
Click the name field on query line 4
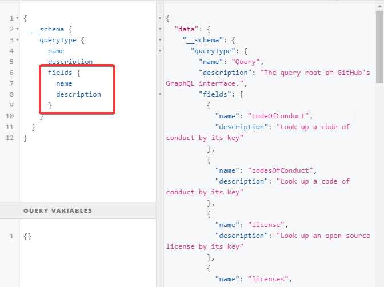click(x=56, y=51)
